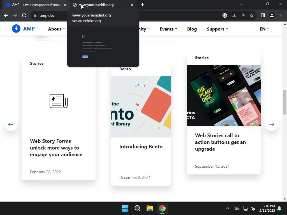The image size is (287, 215).
Task: Click the Bento component library image
Action: click(x=141, y=107)
